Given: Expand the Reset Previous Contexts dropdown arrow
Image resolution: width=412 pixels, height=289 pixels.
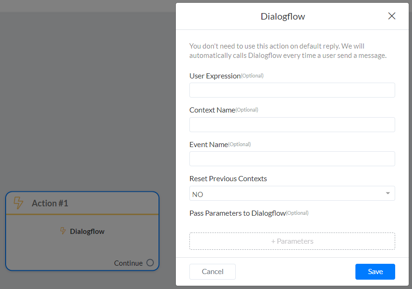Looking at the screenshot, I should click(x=388, y=194).
